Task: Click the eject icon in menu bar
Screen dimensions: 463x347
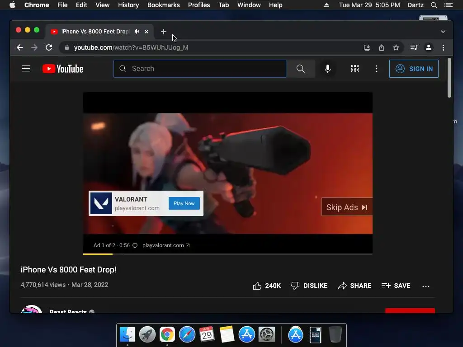Action: [x=326, y=5]
